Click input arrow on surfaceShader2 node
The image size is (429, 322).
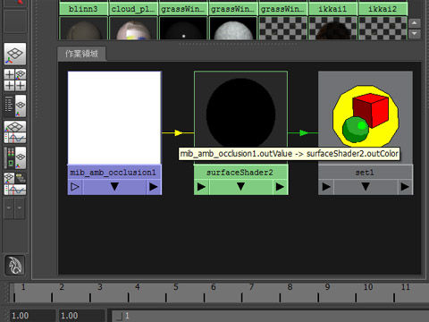(x=201, y=187)
